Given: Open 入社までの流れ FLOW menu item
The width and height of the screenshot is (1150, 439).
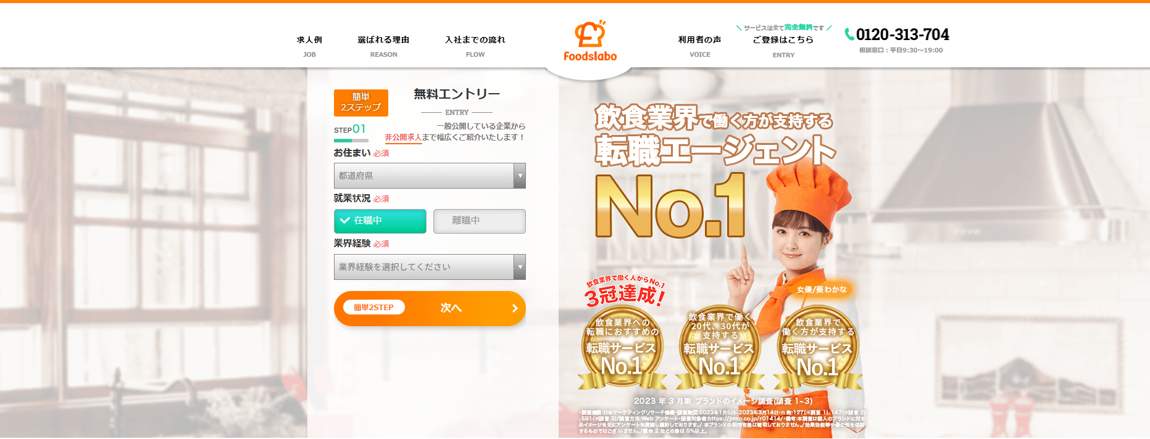Looking at the screenshot, I should (x=475, y=46).
